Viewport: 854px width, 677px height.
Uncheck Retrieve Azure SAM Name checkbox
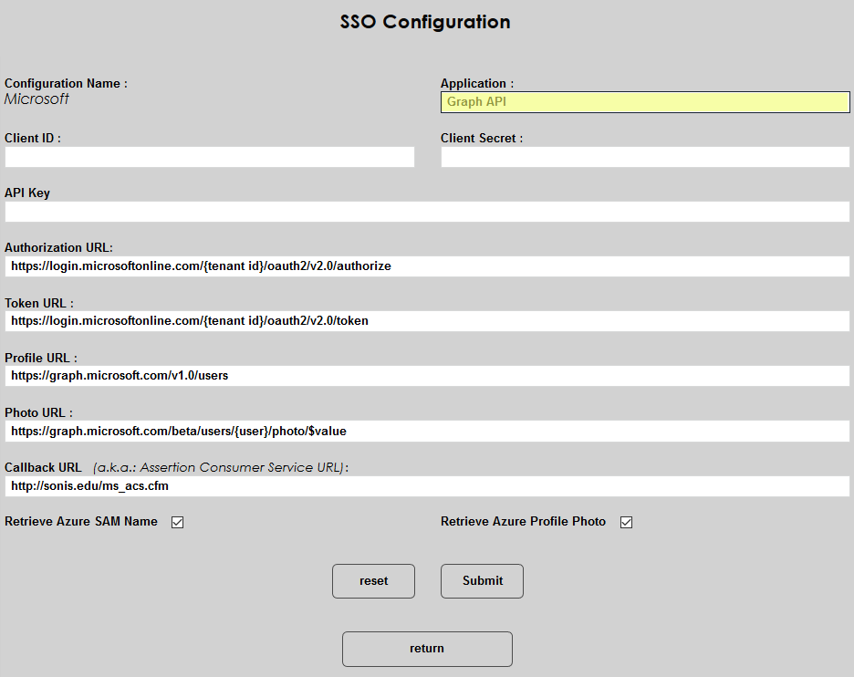click(x=178, y=523)
